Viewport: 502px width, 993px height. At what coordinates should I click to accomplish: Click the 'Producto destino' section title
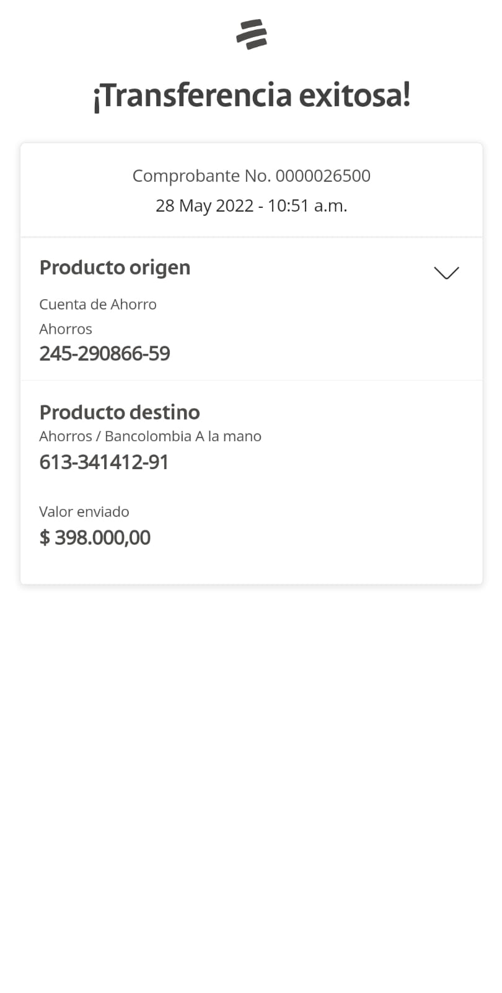[x=120, y=412]
